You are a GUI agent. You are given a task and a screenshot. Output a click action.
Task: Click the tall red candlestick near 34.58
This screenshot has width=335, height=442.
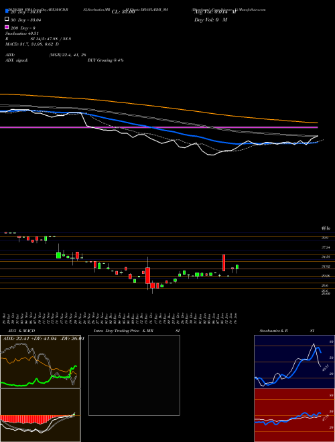point(224,263)
